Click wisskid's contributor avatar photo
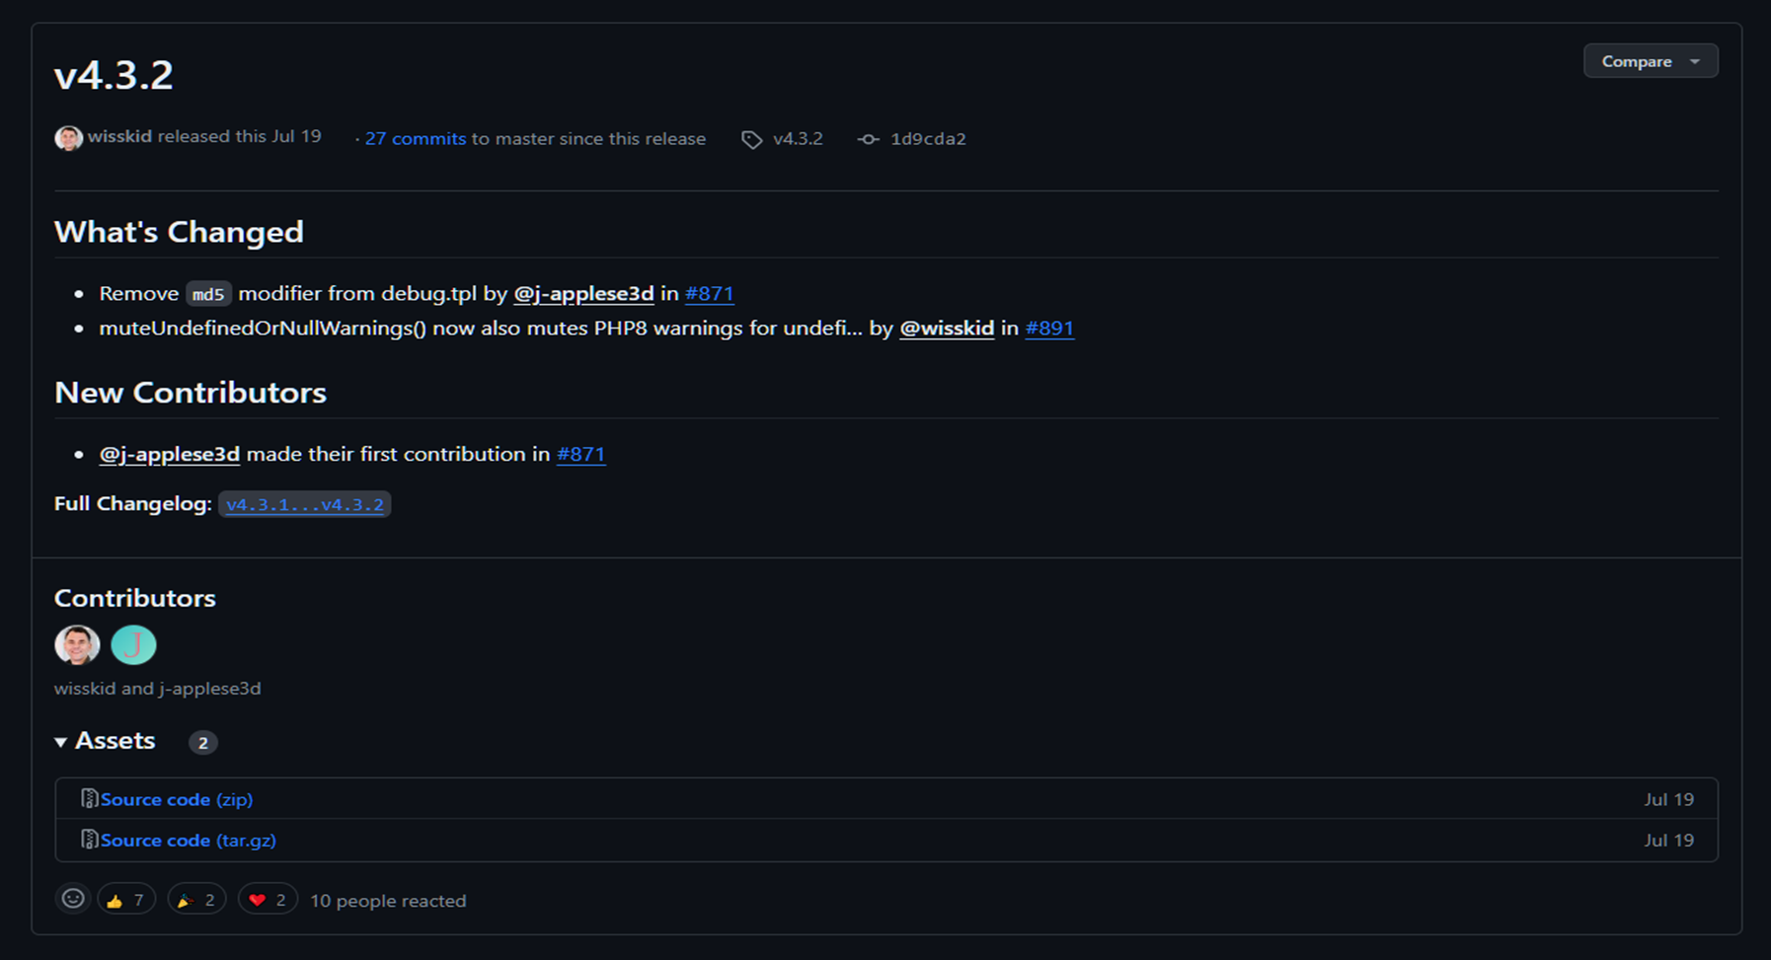 pos(77,645)
